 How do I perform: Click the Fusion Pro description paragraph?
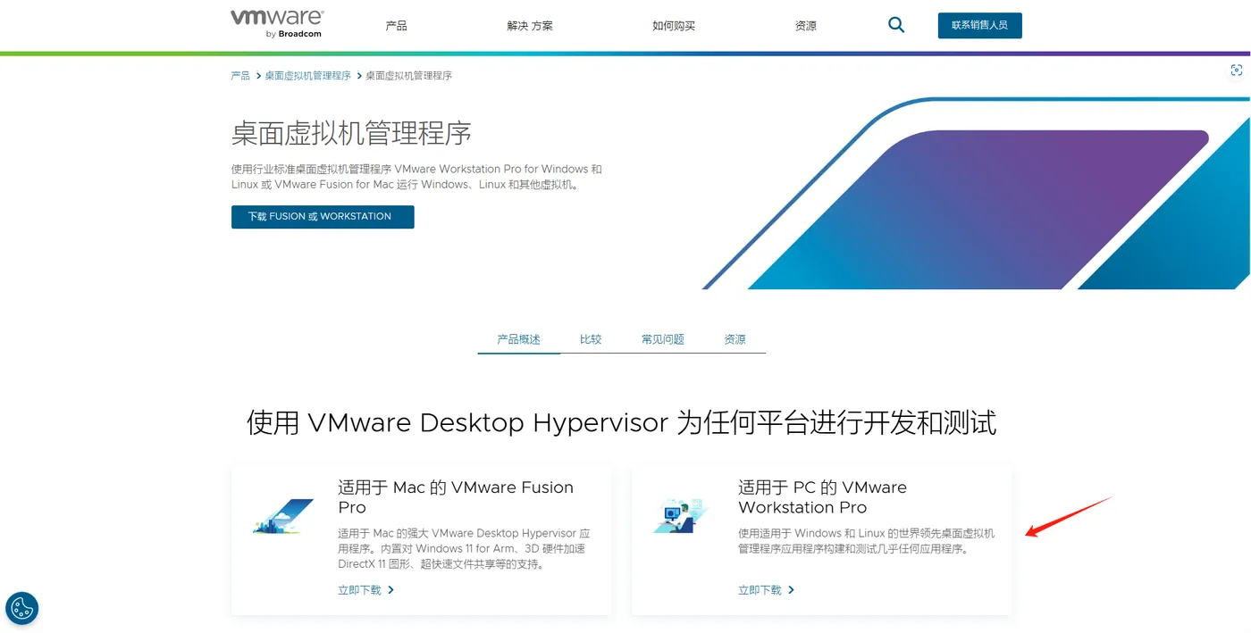click(x=464, y=549)
